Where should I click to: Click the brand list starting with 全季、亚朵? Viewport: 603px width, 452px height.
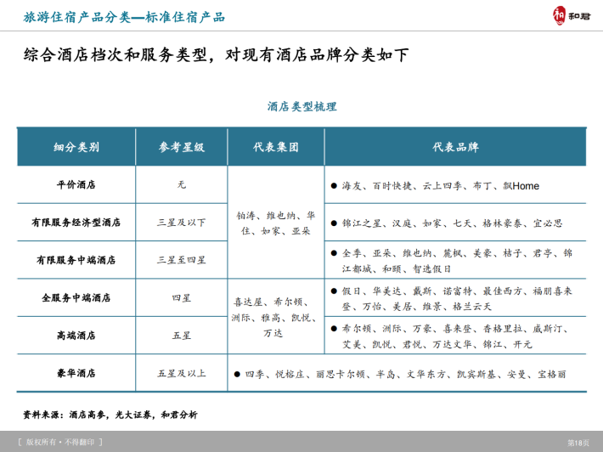(x=452, y=261)
